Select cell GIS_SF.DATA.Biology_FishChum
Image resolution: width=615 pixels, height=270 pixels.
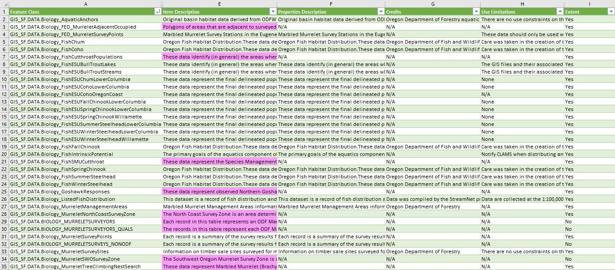(85, 42)
